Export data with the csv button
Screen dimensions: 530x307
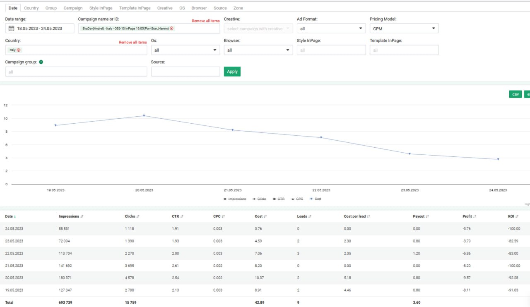516,94
